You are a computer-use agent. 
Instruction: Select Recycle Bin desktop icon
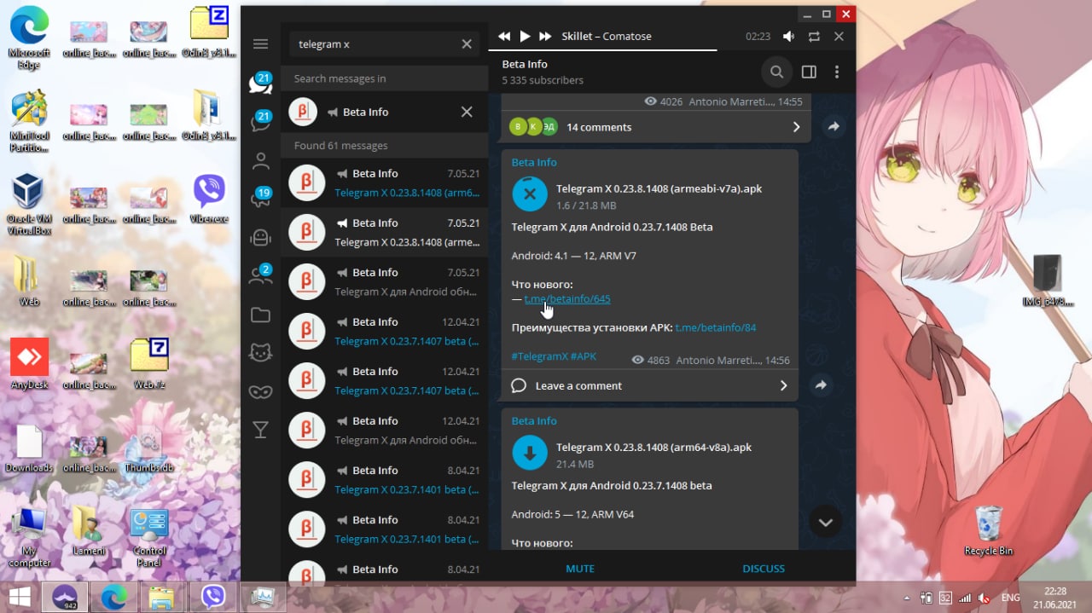coord(988,529)
